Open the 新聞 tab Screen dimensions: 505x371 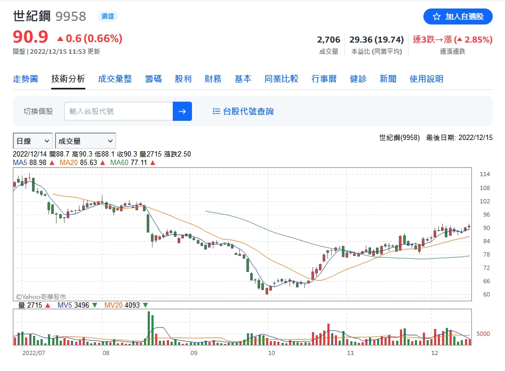click(x=388, y=79)
